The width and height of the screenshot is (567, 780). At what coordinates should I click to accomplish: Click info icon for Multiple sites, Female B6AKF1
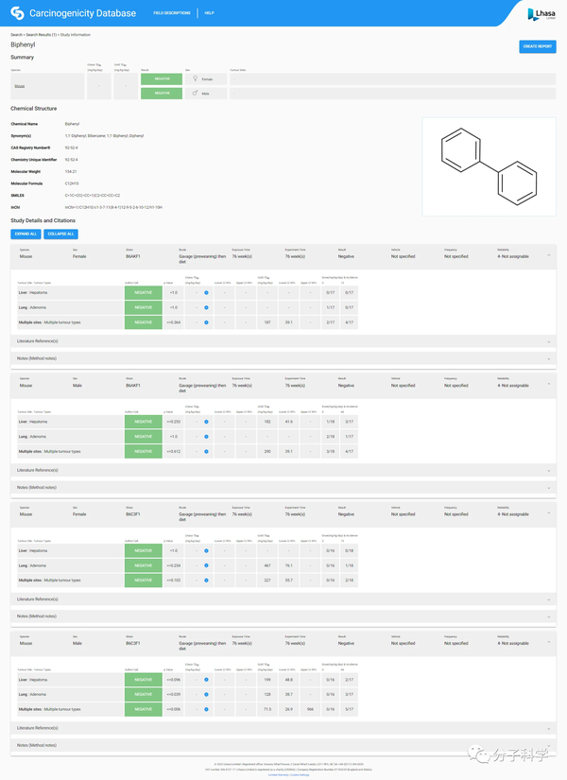[x=206, y=322]
